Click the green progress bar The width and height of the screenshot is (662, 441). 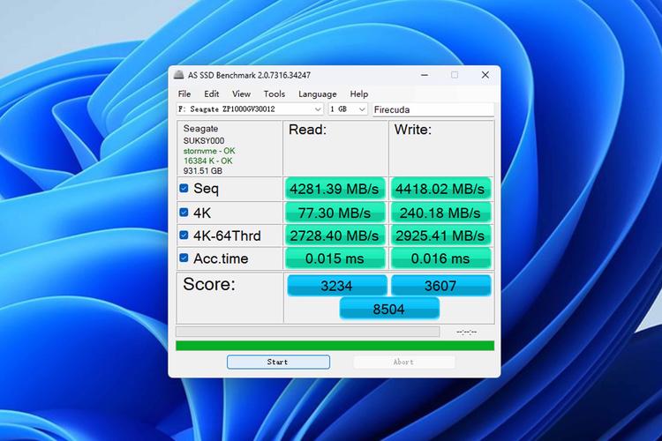pyautogui.click(x=335, y=346)
